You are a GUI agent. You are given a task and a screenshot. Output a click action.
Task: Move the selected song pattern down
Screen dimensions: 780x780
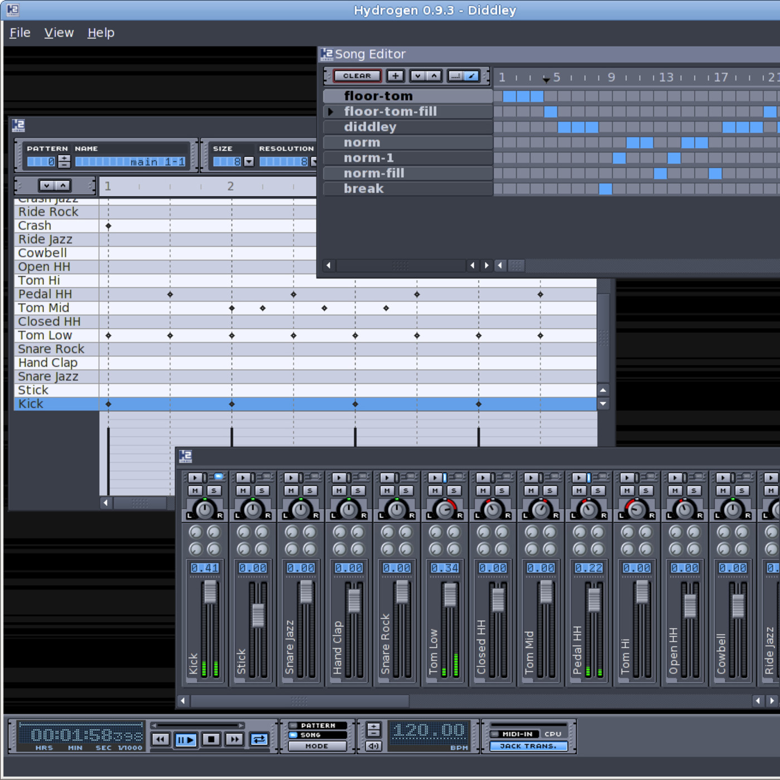point(418,76)
